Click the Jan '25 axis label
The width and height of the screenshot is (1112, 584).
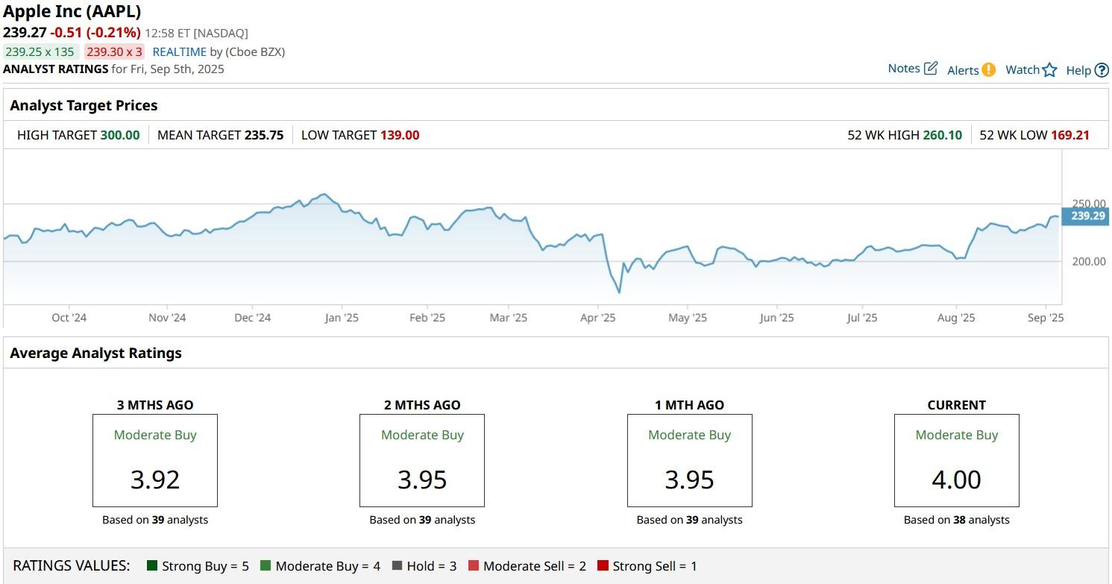point(342,318)
